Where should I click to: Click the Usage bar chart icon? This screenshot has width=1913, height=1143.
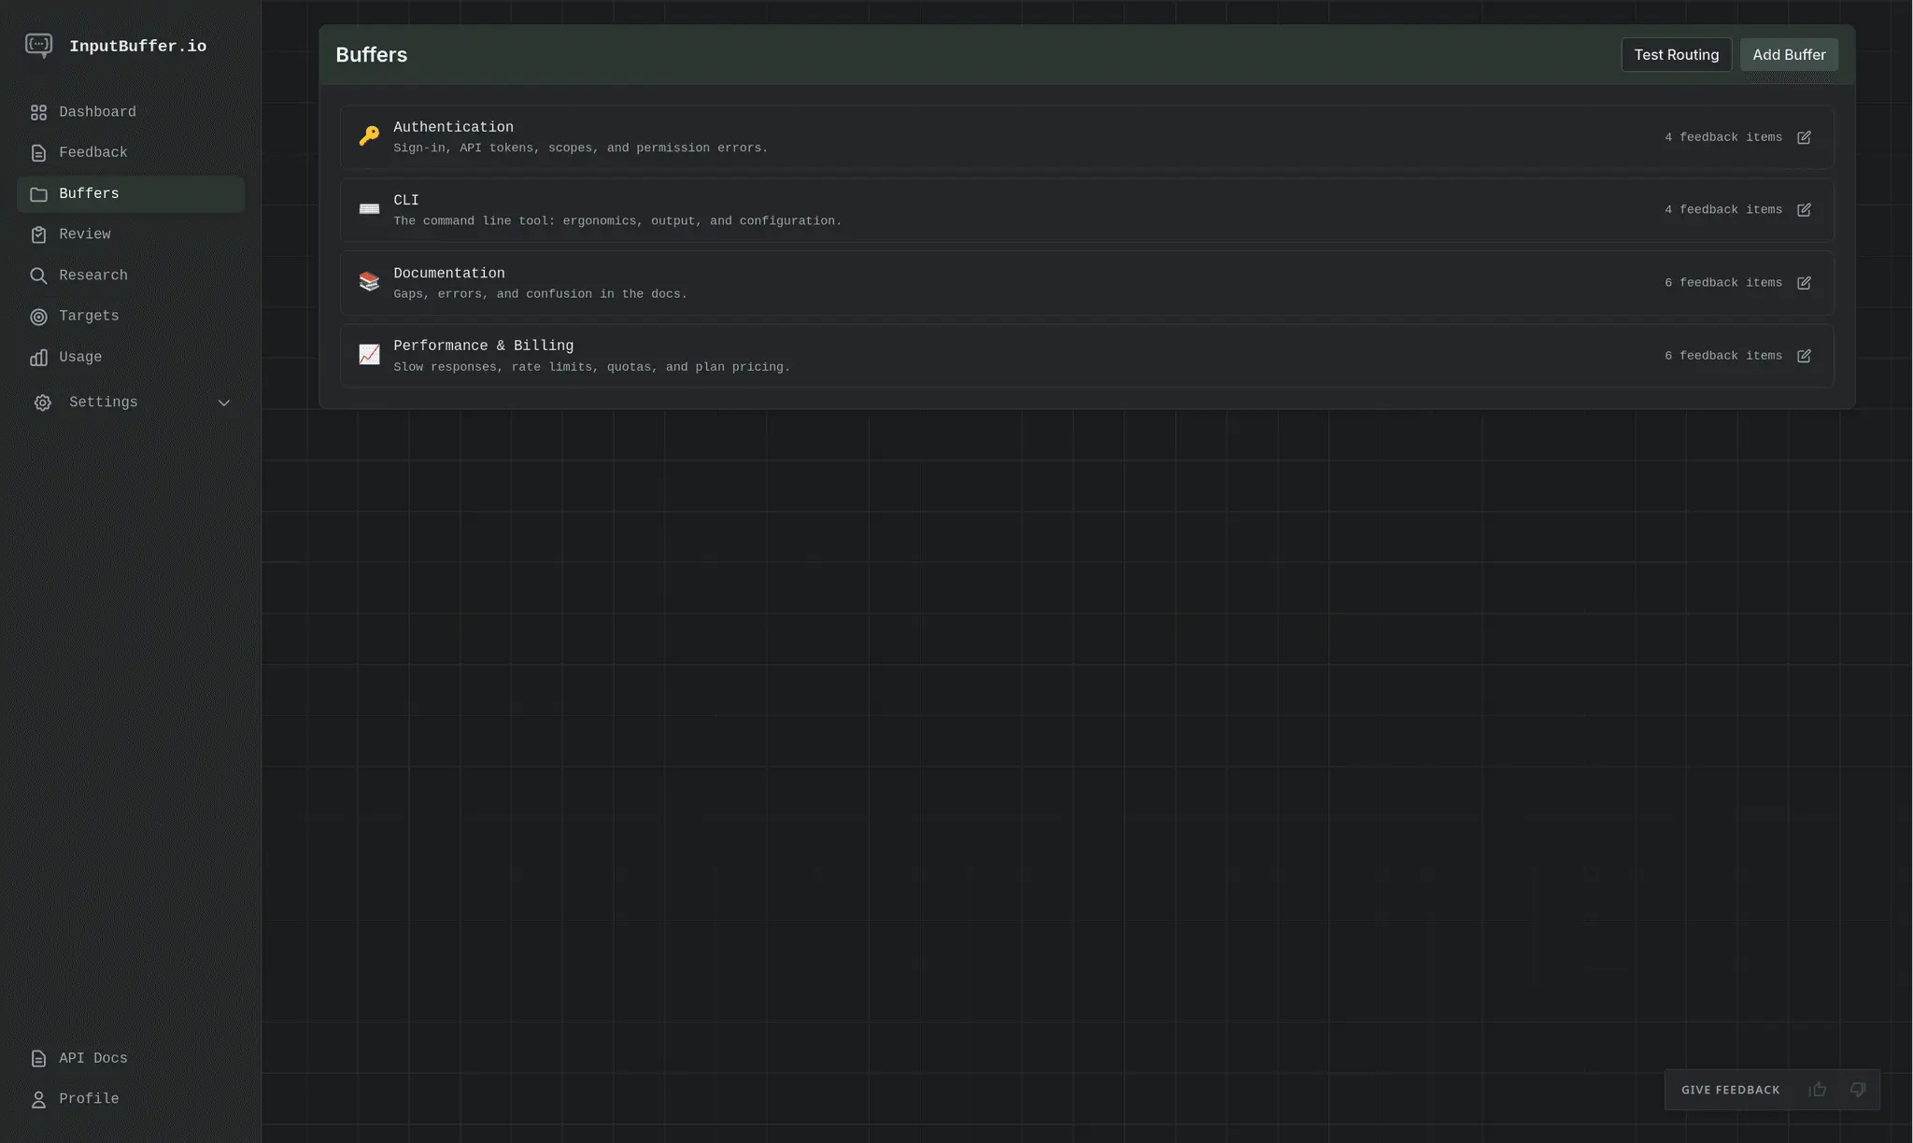point(38,358)
